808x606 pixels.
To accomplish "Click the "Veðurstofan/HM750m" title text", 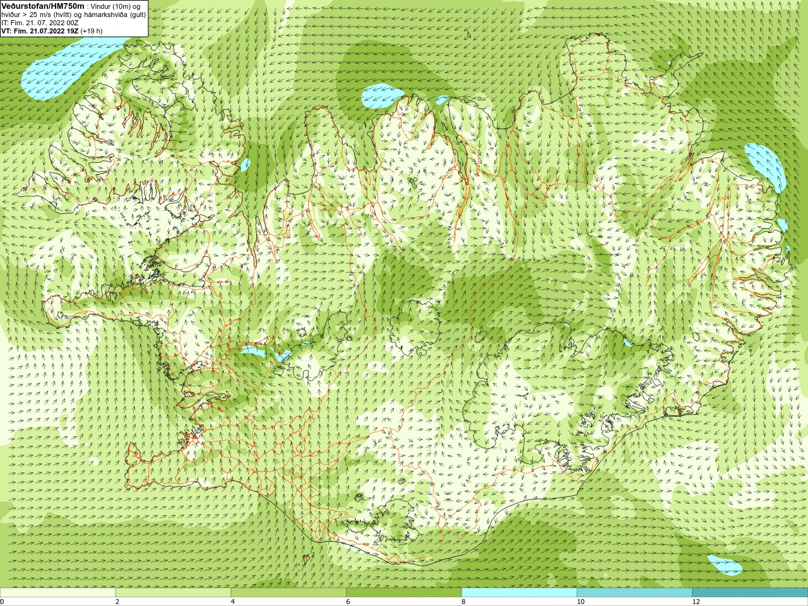I will pos(43,6).
